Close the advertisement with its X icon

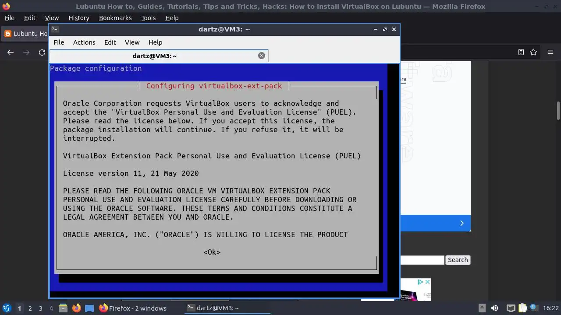(427, 282)
